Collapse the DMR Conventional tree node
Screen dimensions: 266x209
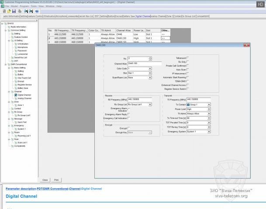click(x=6, y=64)
